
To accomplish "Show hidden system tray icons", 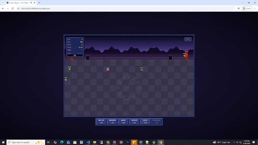I will (x=234, y=142).
